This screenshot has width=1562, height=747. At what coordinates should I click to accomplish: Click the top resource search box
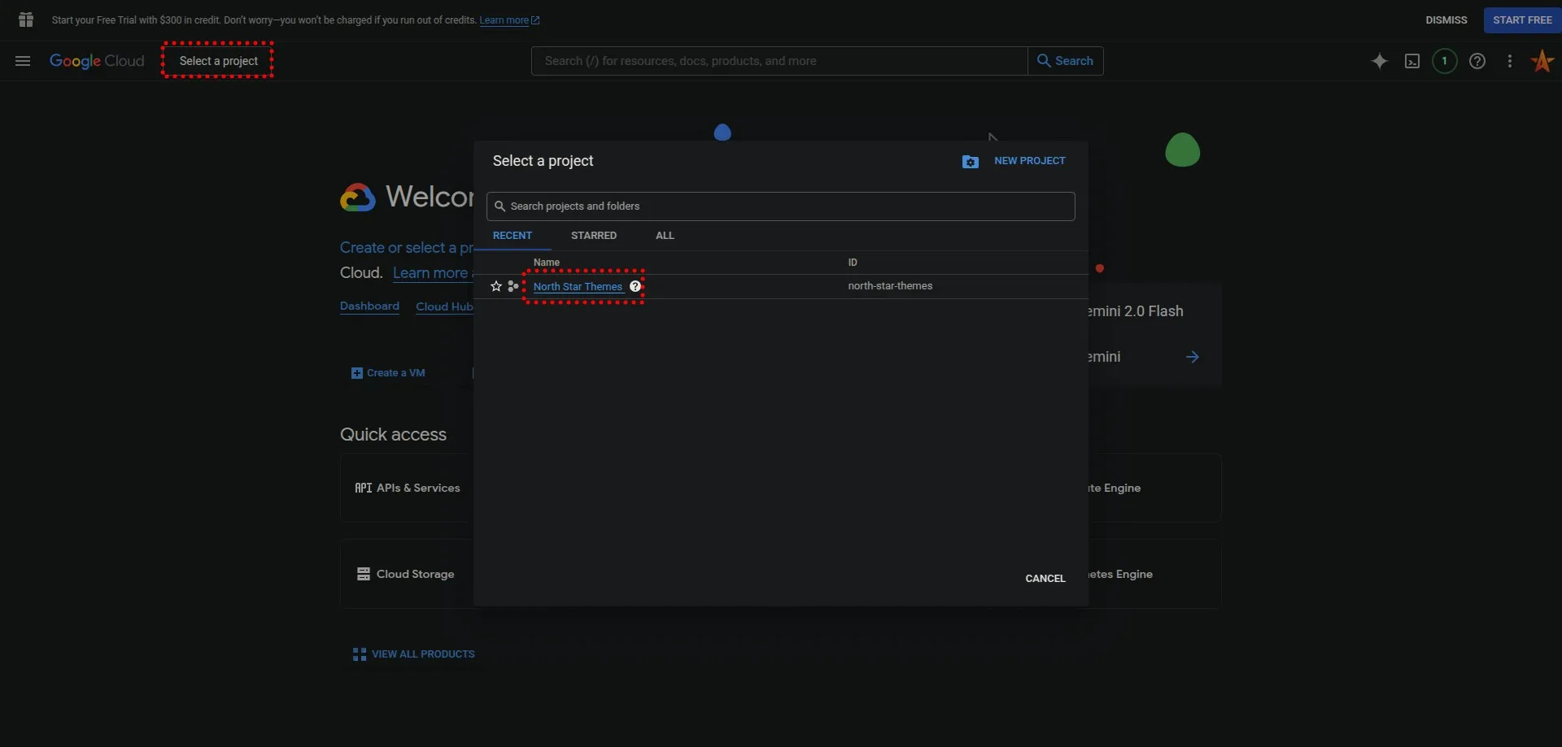[x=779, y=61]
